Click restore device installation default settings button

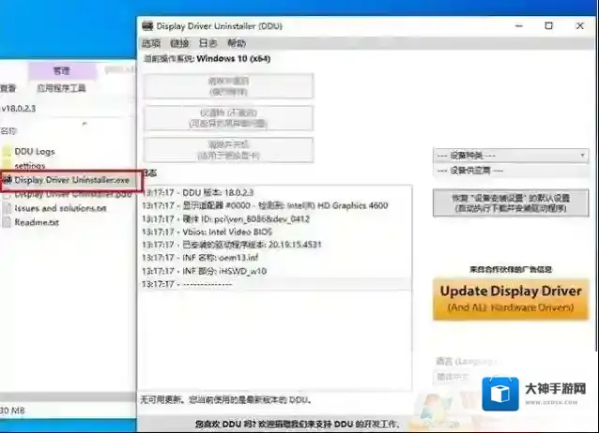pos(511,203)
